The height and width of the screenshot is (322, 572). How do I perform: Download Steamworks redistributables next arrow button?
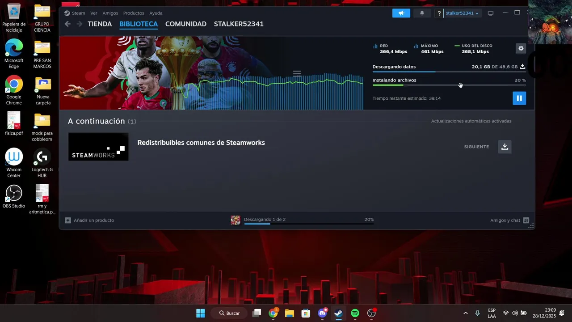pos(505,147)
